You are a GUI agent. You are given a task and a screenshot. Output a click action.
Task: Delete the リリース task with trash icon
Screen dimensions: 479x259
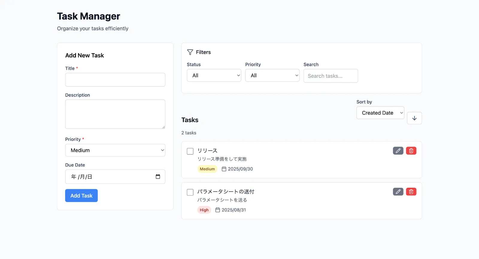pyautogui.click(x=411, y=151)
